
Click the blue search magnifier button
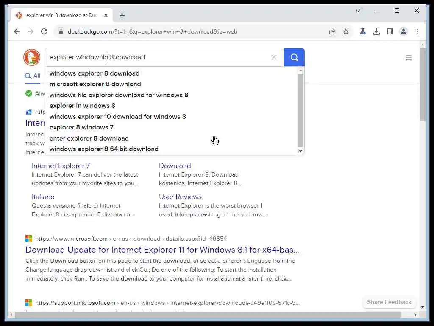[x=294, y=57]
